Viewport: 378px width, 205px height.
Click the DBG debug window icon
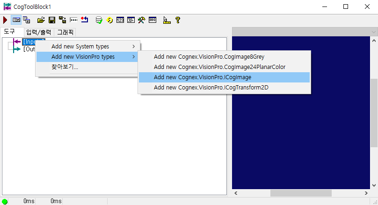153,20
